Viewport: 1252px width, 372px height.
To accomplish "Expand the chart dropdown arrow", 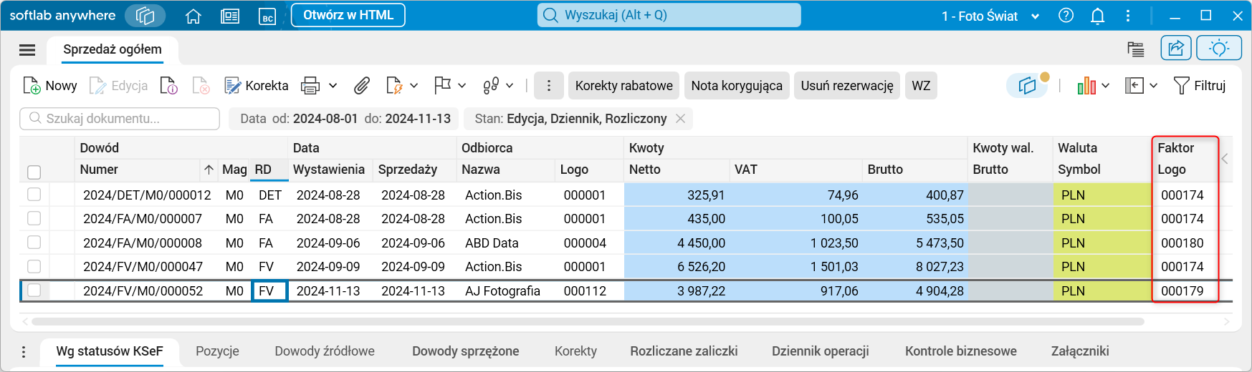I will 1106,86.
